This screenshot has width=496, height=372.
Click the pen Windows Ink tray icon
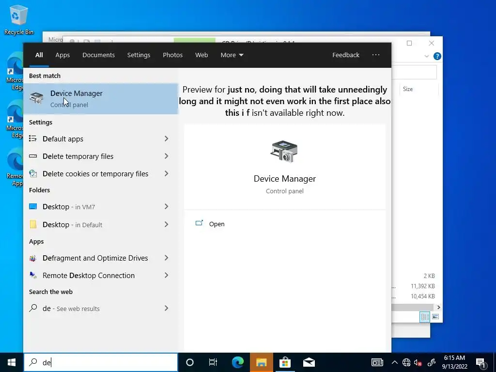[432, 362]
